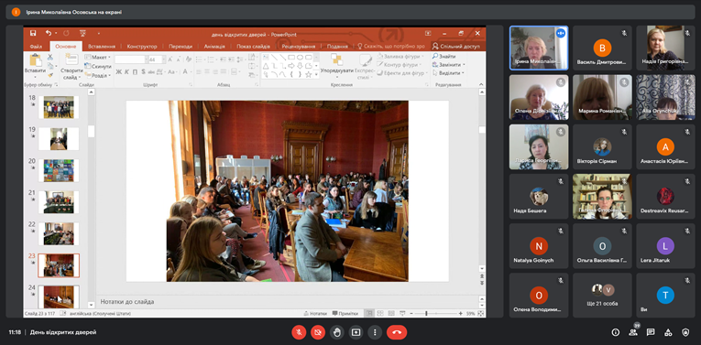Viewport: 701px width, 345px height.
Task: Click the Undo arrow in quick access toolbar
Action: [x=48, y=33]
